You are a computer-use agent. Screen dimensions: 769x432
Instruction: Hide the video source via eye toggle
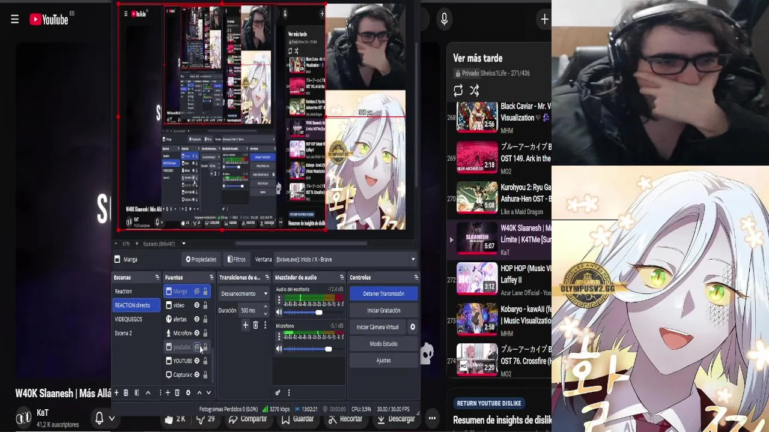coord(196,305)
